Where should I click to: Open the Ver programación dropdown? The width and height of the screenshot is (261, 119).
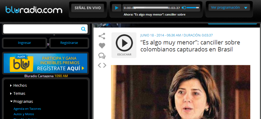(229, 7)
